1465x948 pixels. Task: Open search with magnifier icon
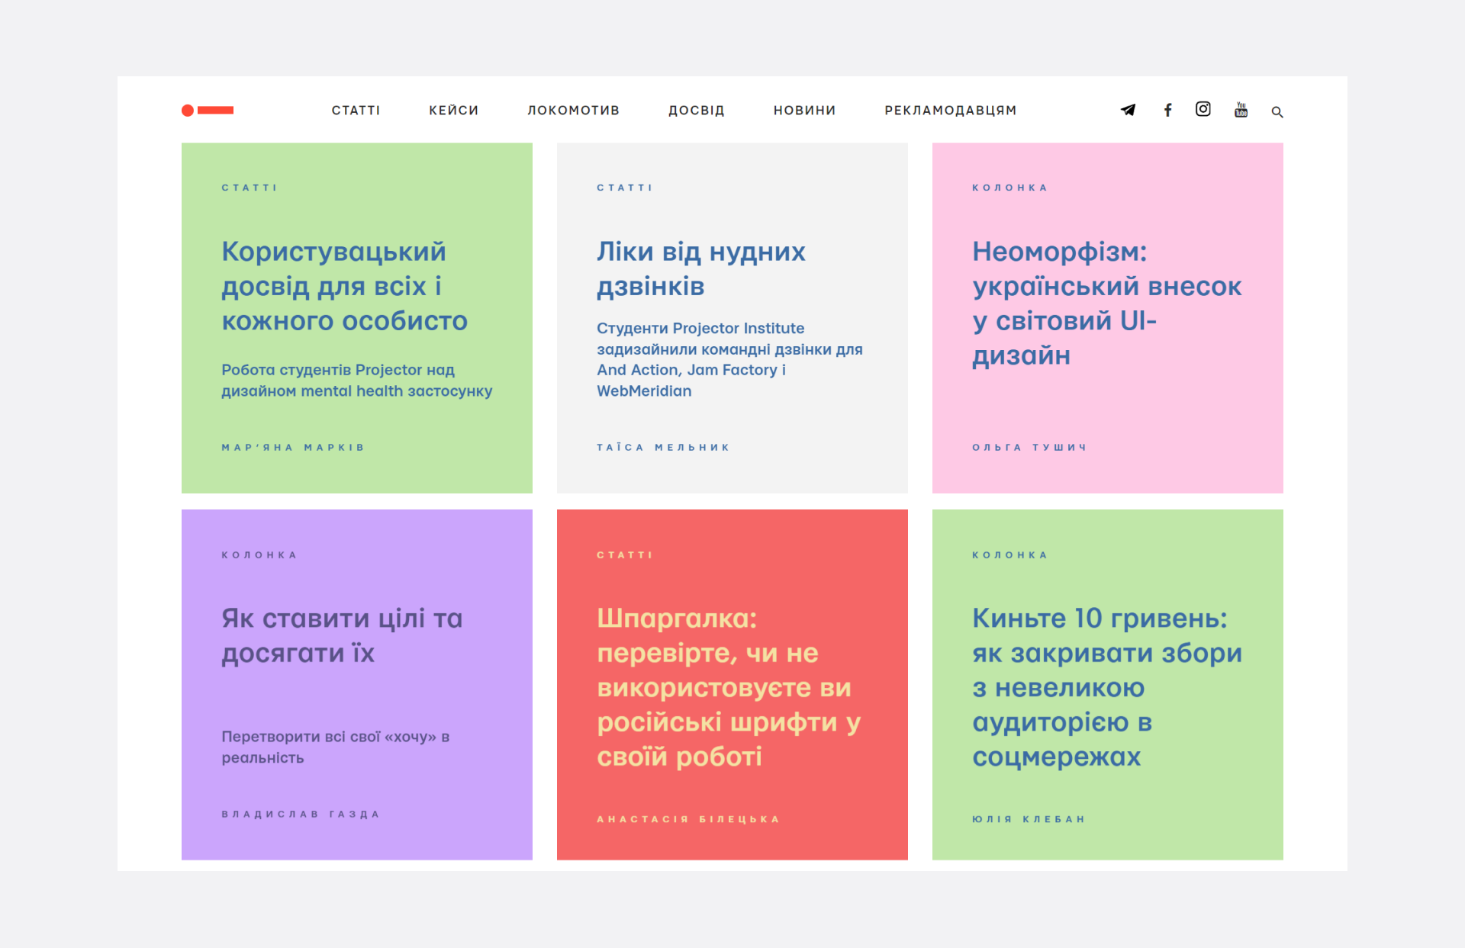pyautogui.click(x=1277, y=112)
